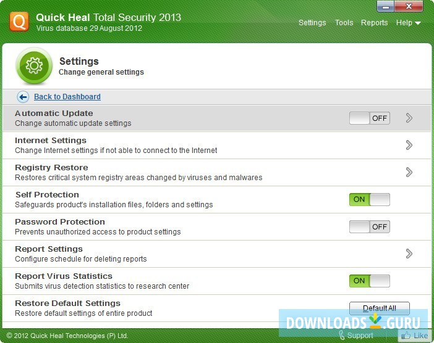Open Registry Restore via its chevron
434x343 pixels.
(x=409, y=172)
